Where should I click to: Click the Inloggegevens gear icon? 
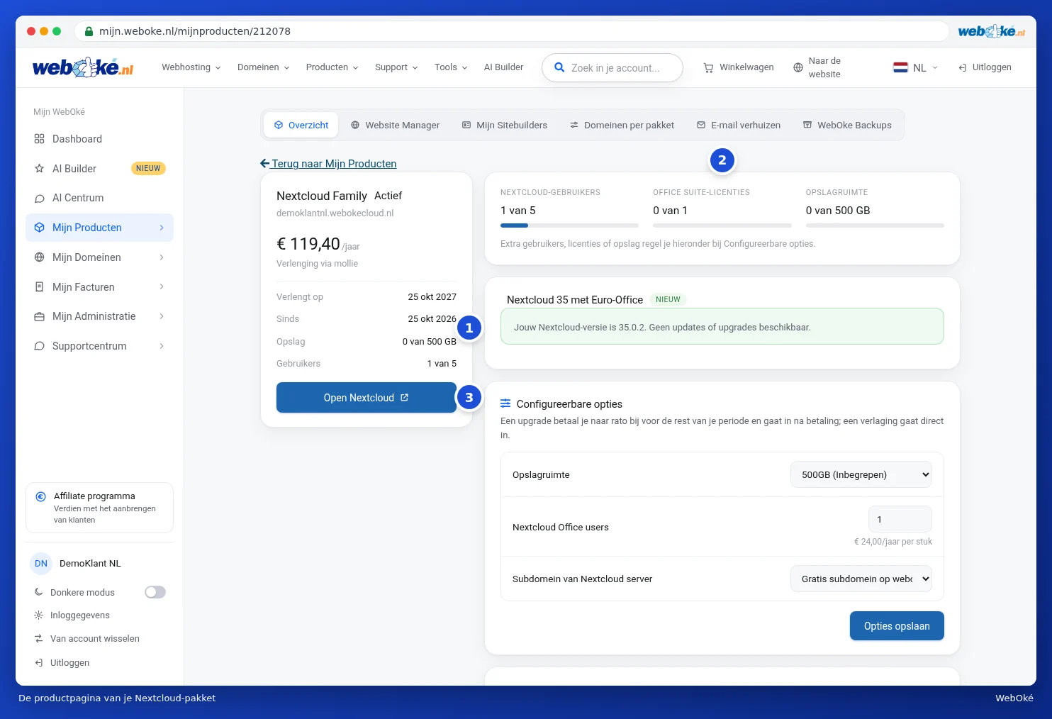(x=39, y=615)
